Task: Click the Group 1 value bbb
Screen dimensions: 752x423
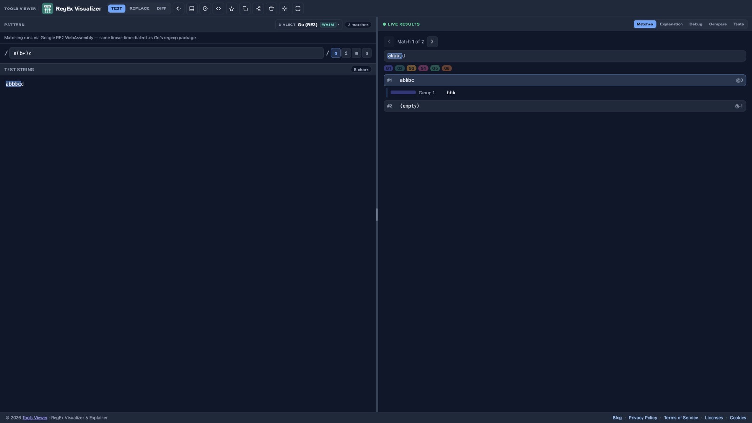Action: click(x=451, y=93)
